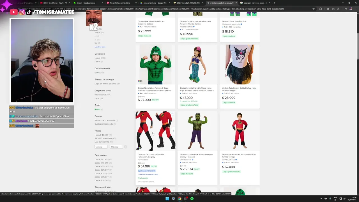Open Disfraz Infantil Increíble Hulk title
The image size is (359, 202).
(234, 21)
